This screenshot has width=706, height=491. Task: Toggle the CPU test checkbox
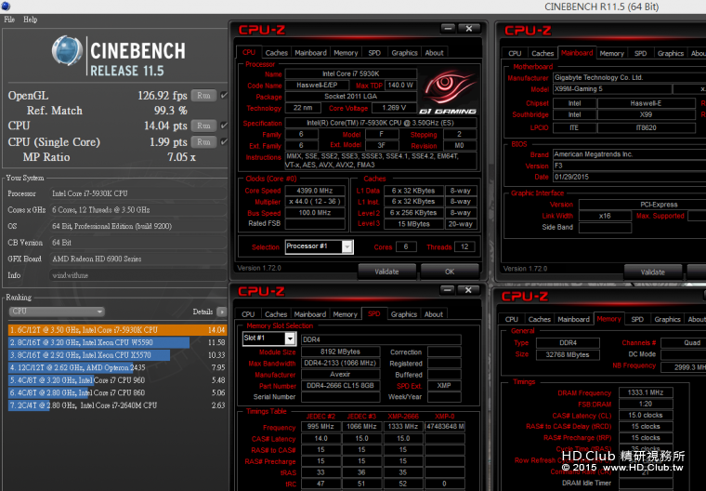[224, 126]
